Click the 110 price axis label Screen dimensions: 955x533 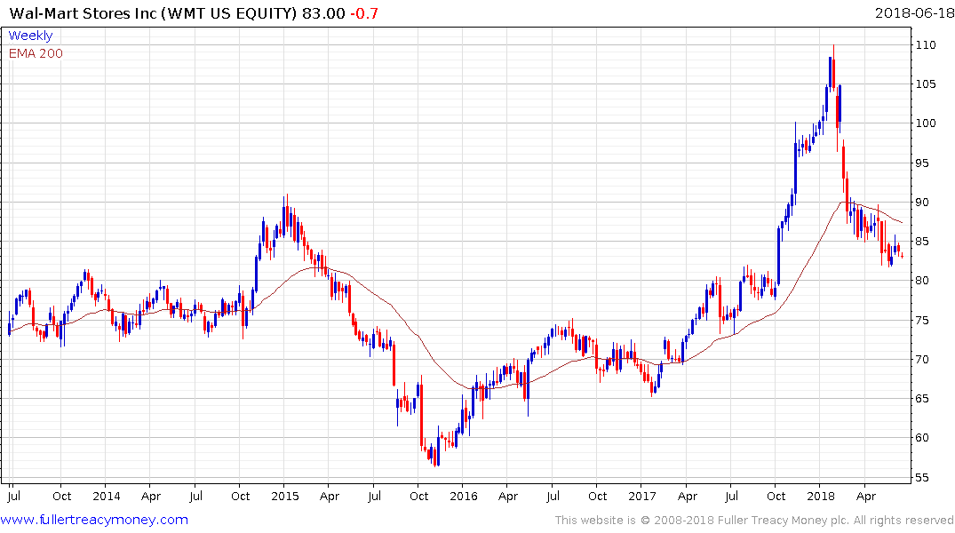coord(925,45)
